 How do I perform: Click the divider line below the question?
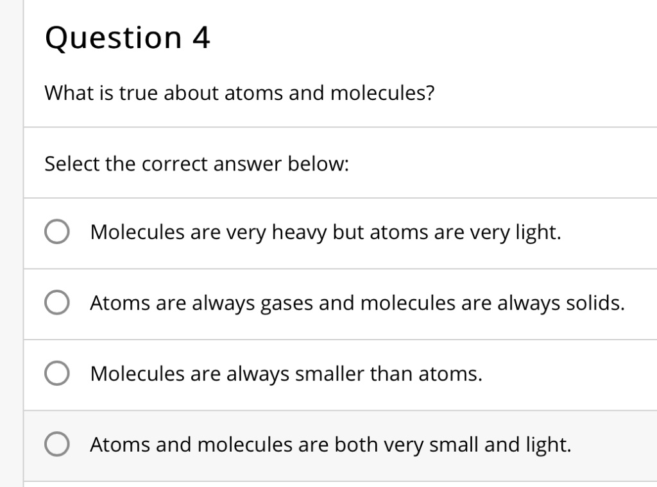[340, 126]
